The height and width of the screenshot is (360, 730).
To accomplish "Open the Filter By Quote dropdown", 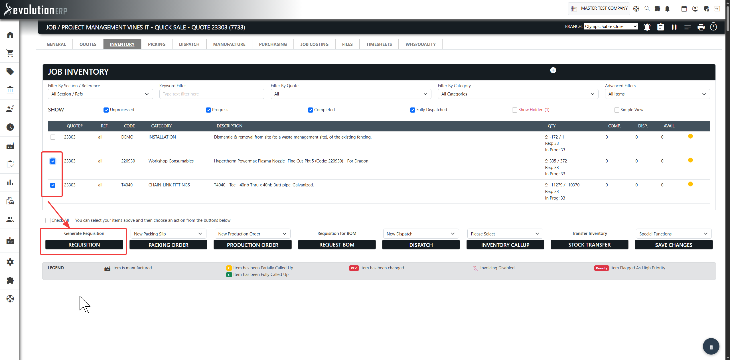I will (351, 94).
